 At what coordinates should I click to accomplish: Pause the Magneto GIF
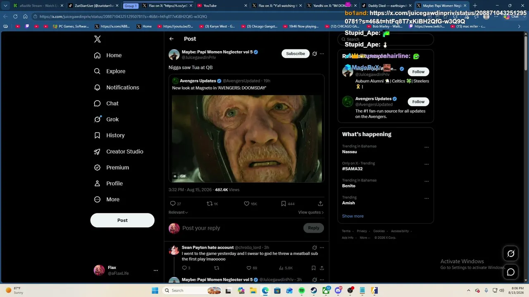tap(175, 176)
